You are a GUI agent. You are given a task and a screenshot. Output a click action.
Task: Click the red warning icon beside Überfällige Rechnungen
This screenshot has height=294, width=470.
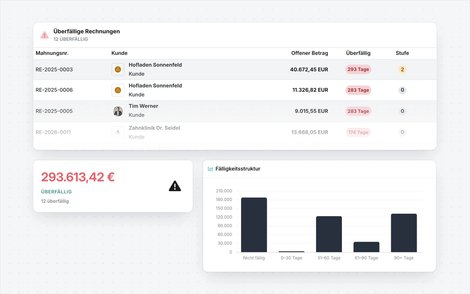[45, 35]
